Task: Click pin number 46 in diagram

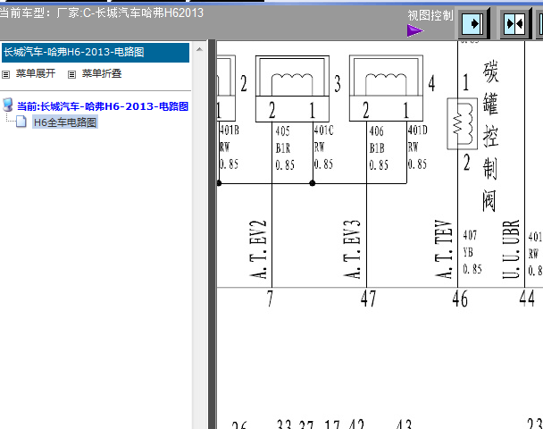Action: point(460,299)
